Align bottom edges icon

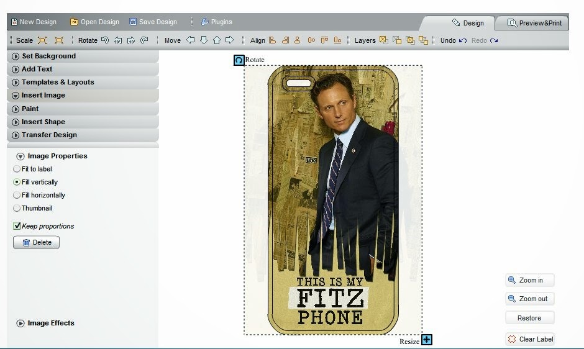click(x=337, y=40)
